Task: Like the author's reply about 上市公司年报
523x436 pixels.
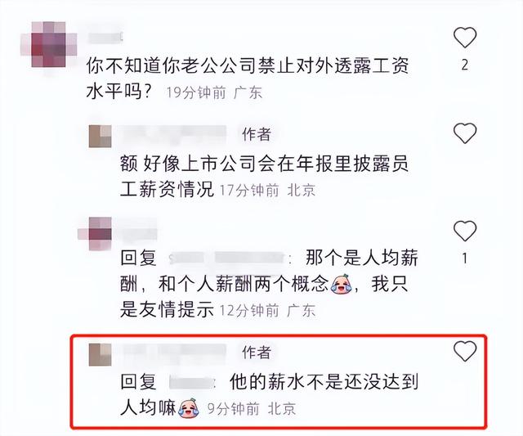Action: 465,133
